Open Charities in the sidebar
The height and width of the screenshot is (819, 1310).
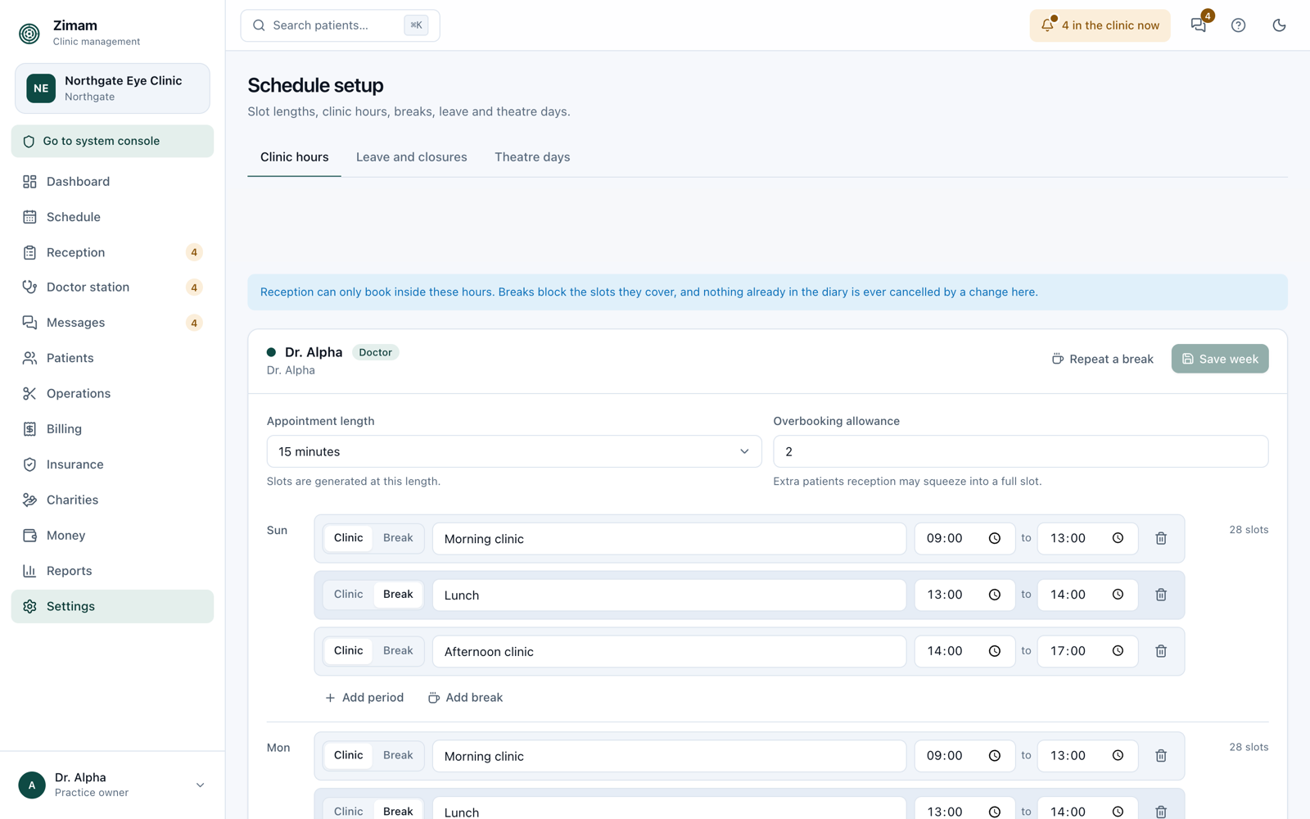[x=112, y=500]
